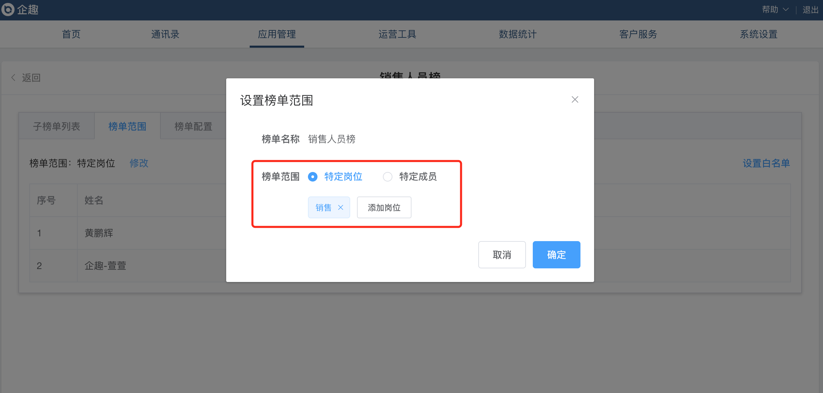Image resolution: width=823 pixels, height=393 pixels.
Task: Select the 特定成员 radio button
Action: [388, 177]
